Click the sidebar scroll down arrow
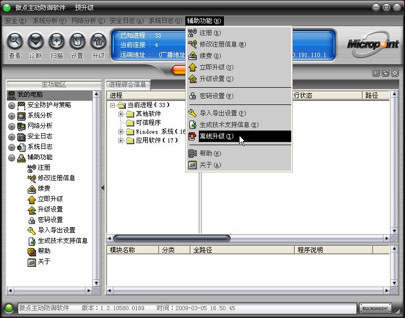The width and height of the screenshot is (405, 318). 97,283
